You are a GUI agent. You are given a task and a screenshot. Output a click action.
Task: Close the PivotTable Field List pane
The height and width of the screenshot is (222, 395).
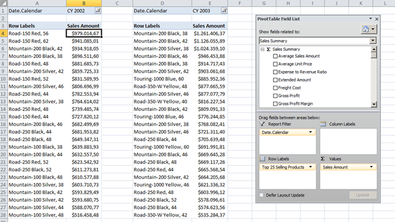[x=376, y=19]
